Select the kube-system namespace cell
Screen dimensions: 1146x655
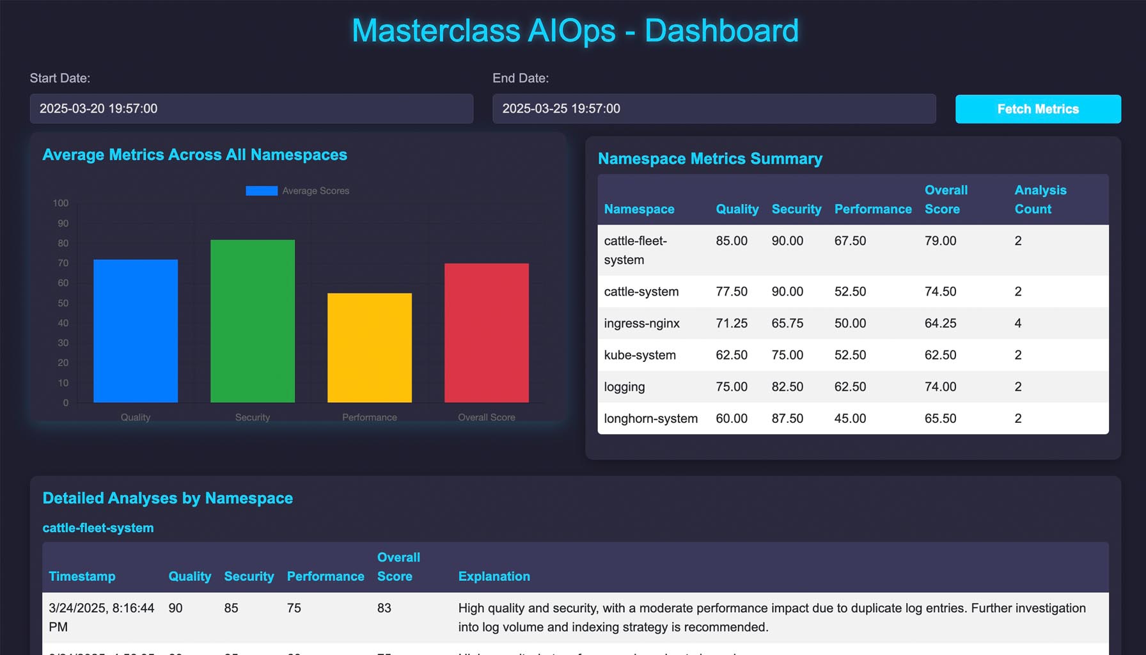640,355
